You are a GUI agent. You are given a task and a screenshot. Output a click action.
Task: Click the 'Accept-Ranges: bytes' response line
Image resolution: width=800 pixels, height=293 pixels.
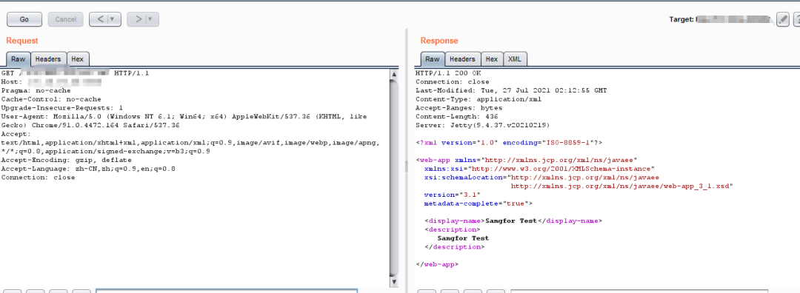[459, 108]
